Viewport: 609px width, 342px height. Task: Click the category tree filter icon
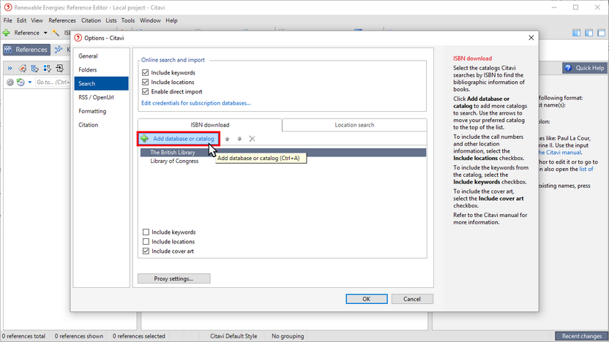tap(35, 69)
